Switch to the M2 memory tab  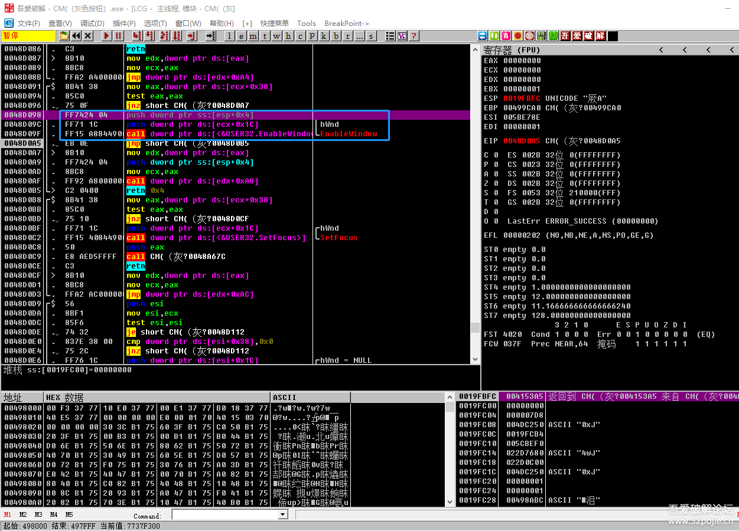23,514
